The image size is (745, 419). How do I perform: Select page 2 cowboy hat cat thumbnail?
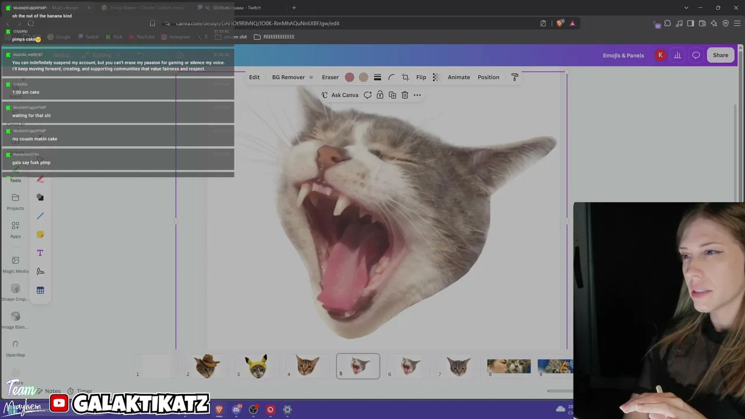[207, 366]
